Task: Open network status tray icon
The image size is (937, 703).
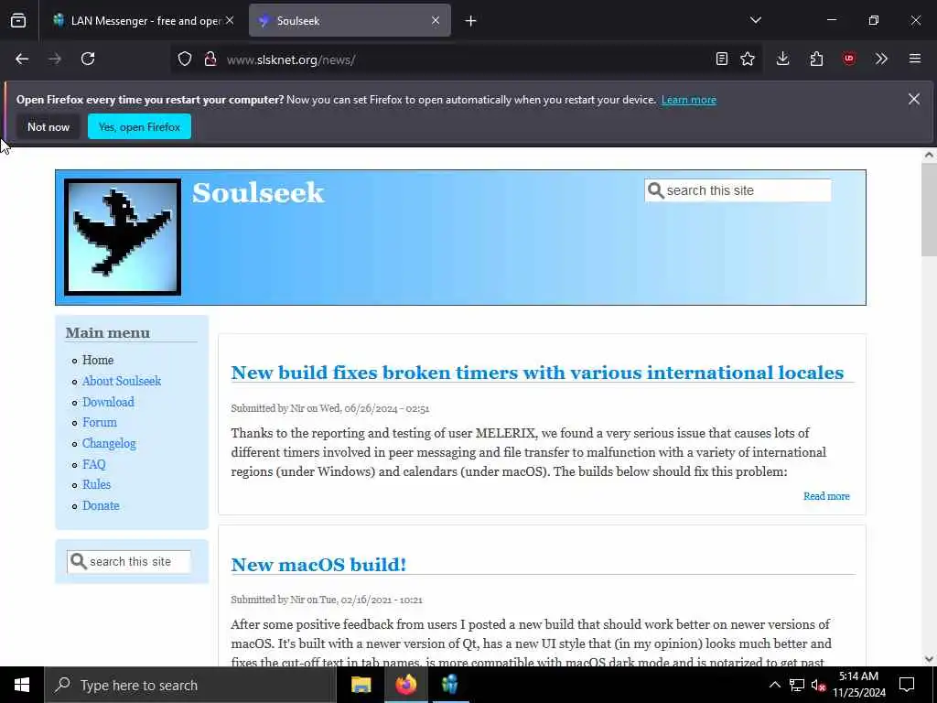Action: 797,685
